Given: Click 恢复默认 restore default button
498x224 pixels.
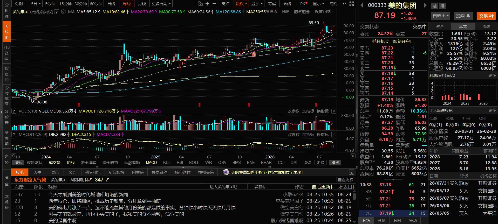Looking at the screenshot, I should pyautogui.click(x=35, y=163).
